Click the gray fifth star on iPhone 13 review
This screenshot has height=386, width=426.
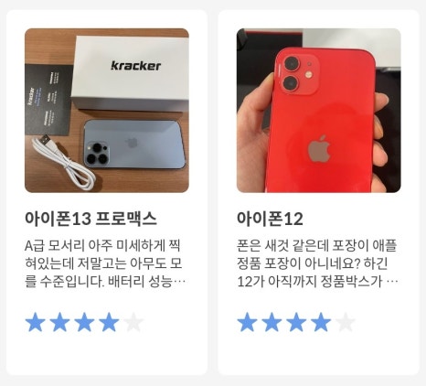click(x=133, y=322)
